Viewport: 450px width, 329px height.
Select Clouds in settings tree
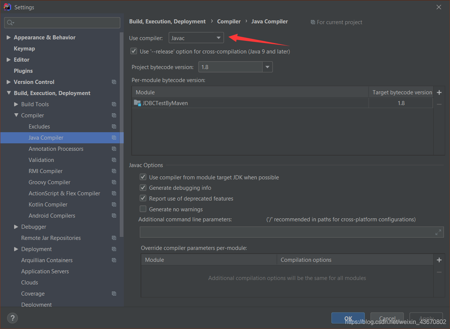(29, 283)
